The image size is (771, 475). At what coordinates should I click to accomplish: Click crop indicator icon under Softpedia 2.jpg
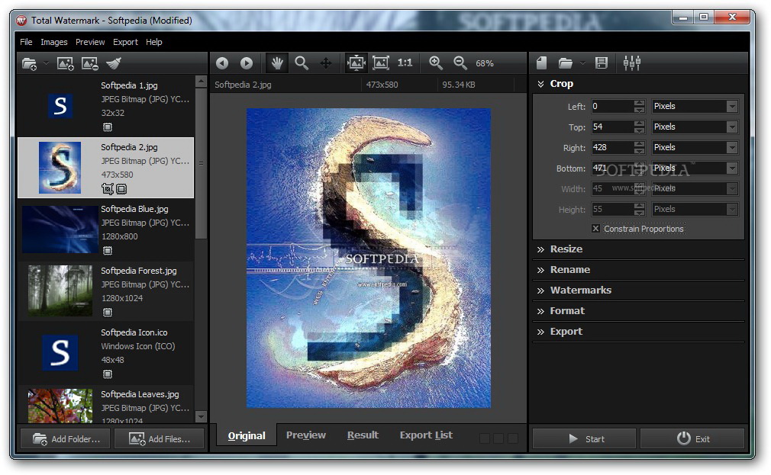pyautogui.click(x=107, y=188)
